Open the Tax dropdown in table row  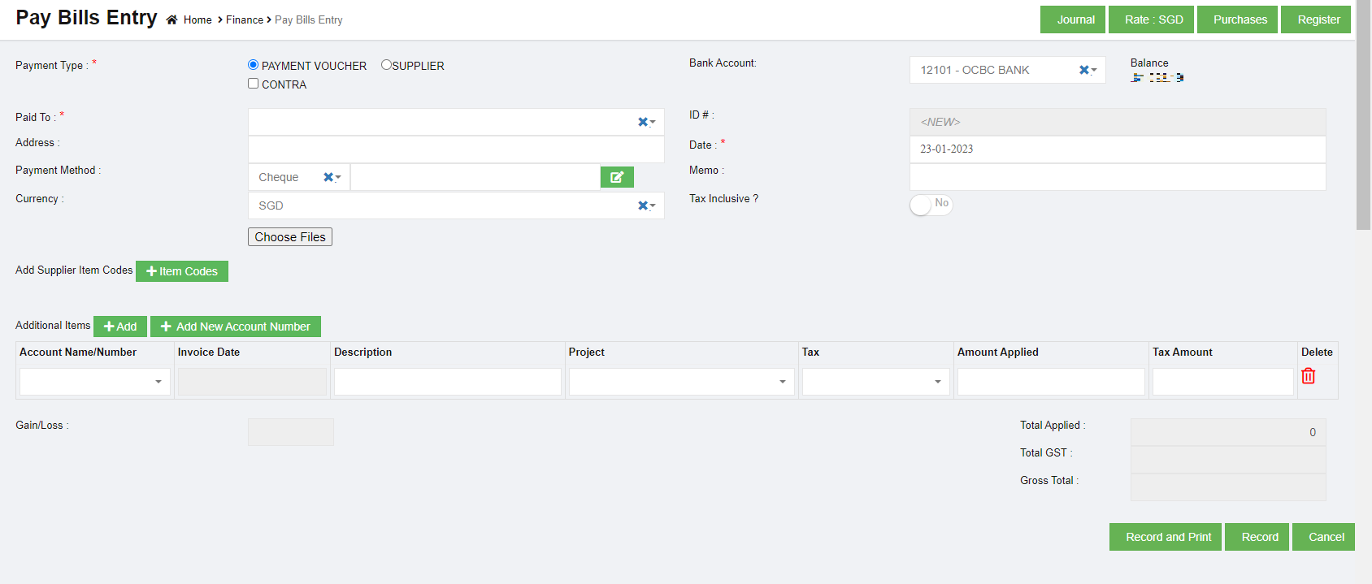[875, 382]
